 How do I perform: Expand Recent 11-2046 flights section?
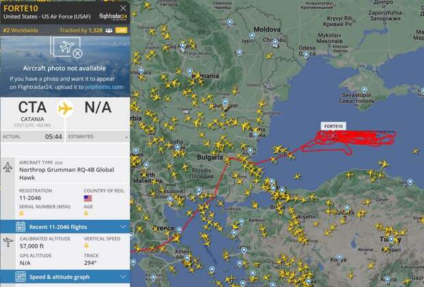pos(65,227)
